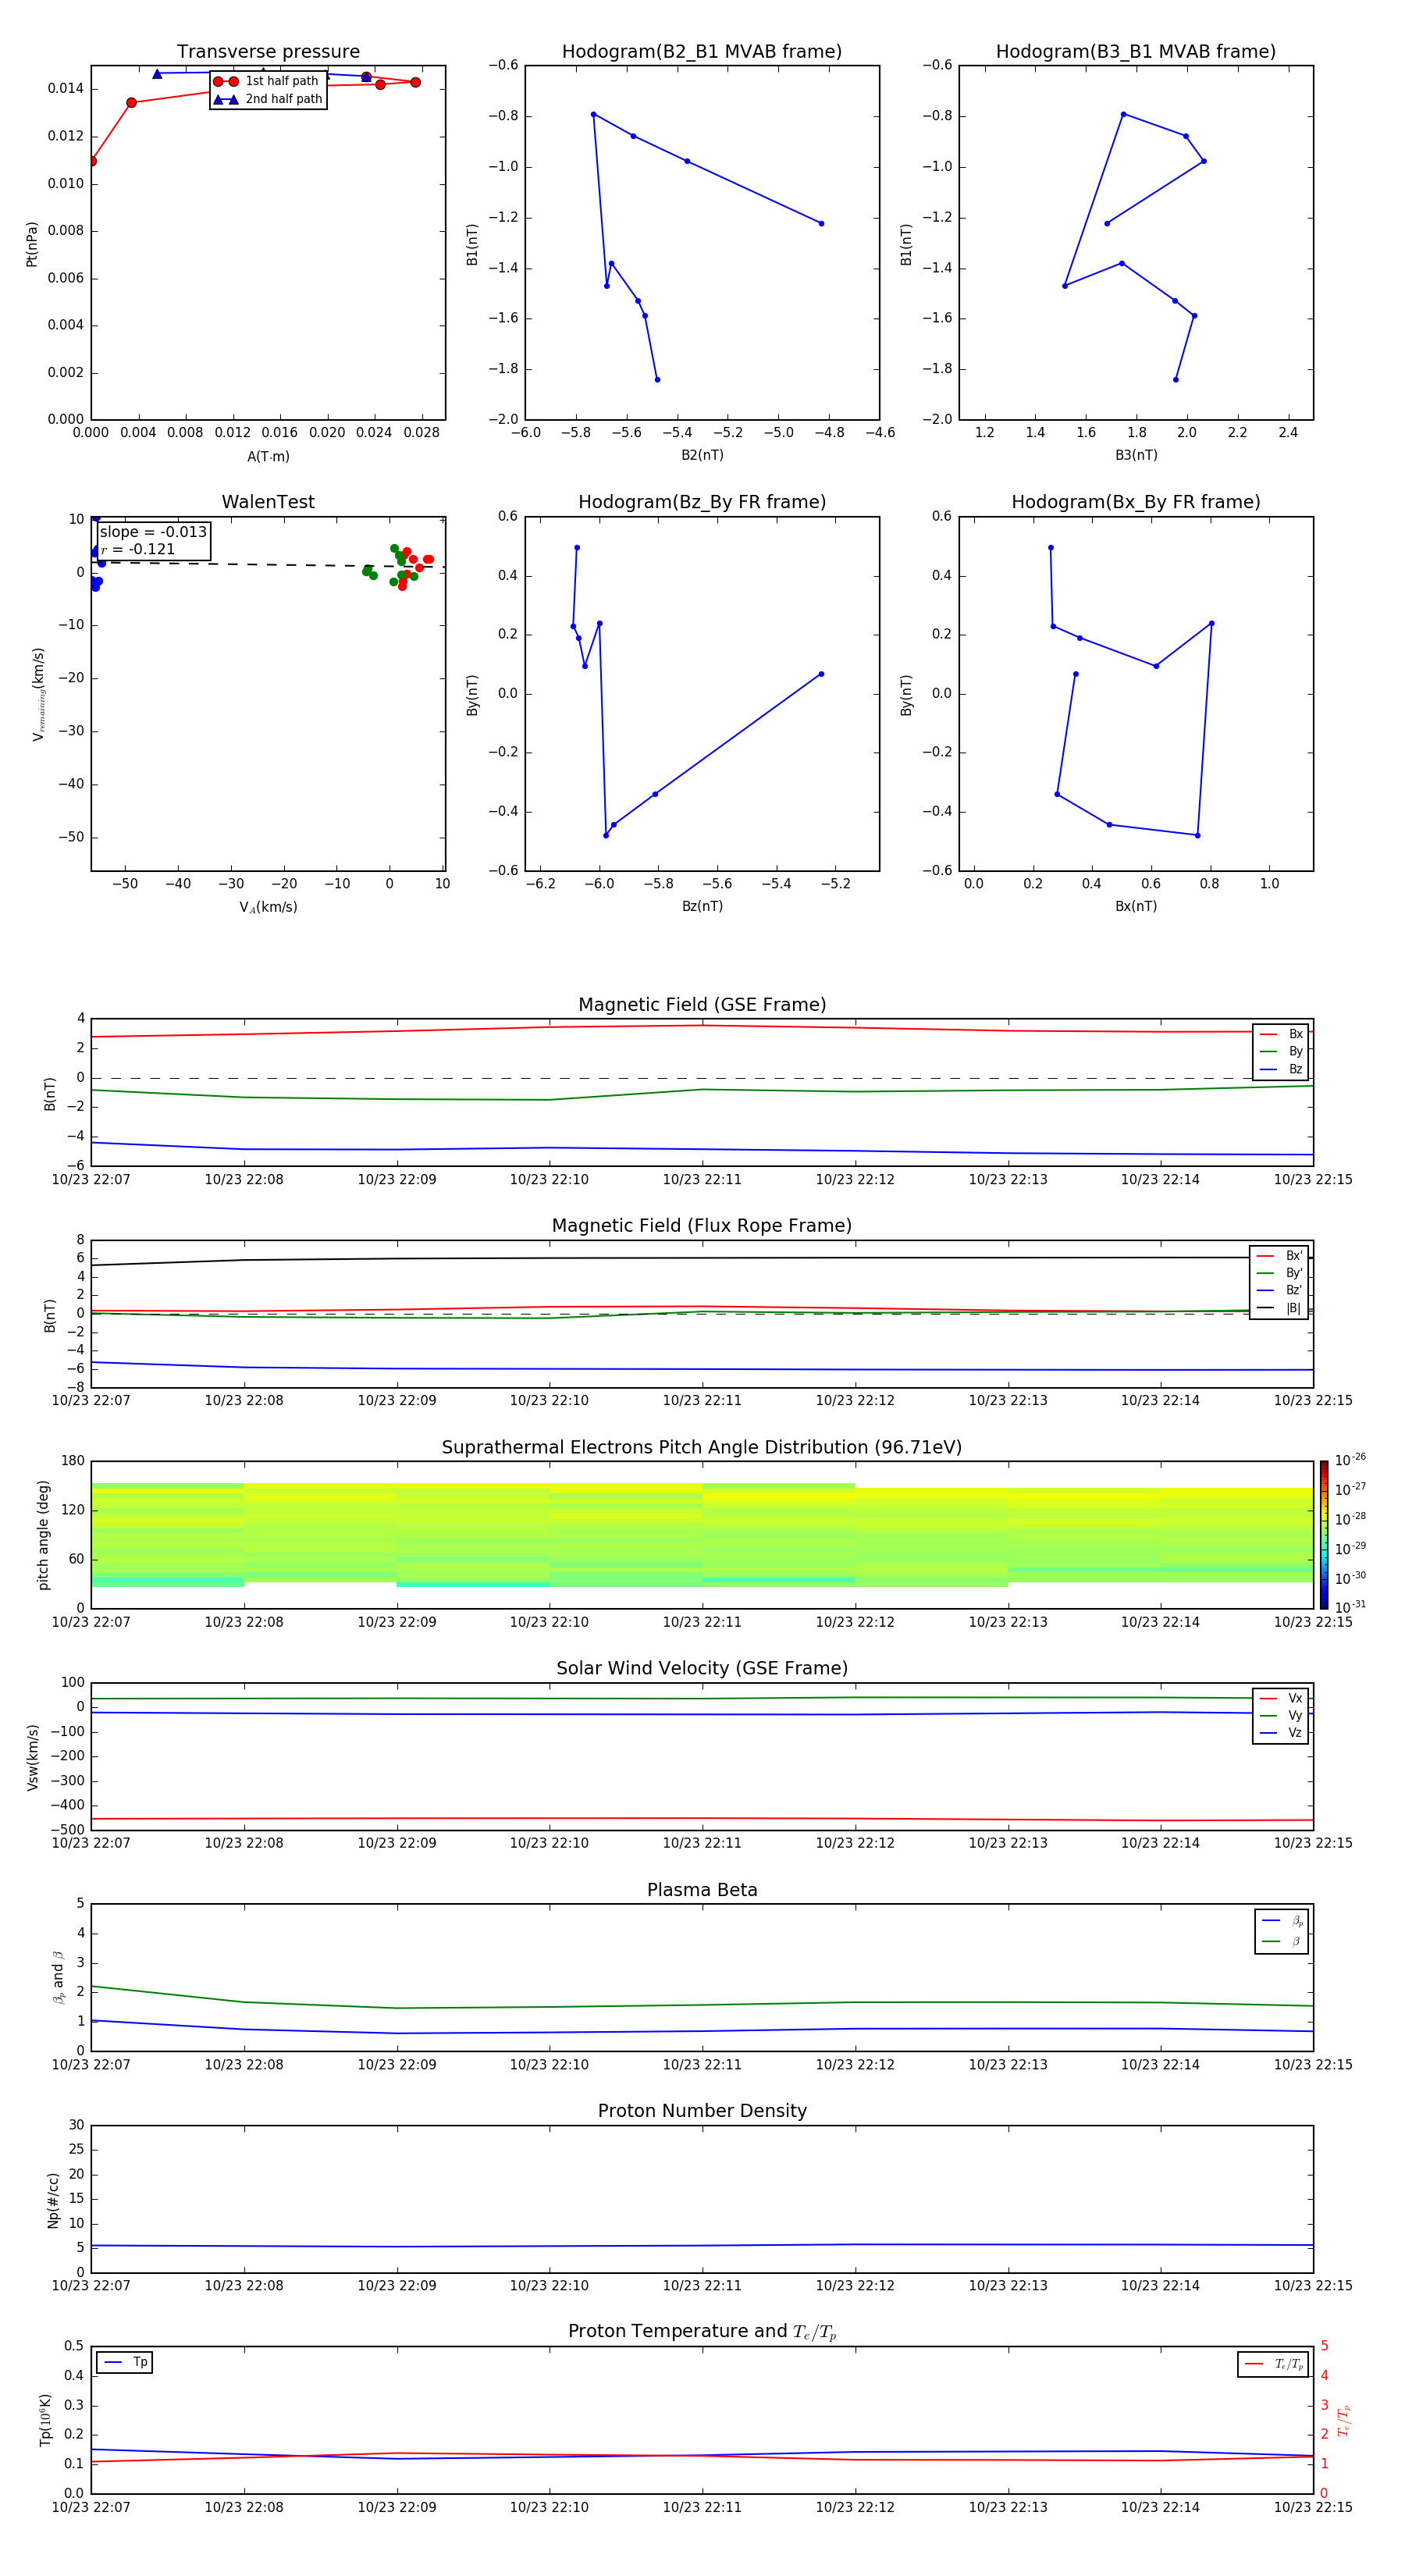Select the Suprathermal Electrons Pitch Angle Distribution title

point(702,1448)
